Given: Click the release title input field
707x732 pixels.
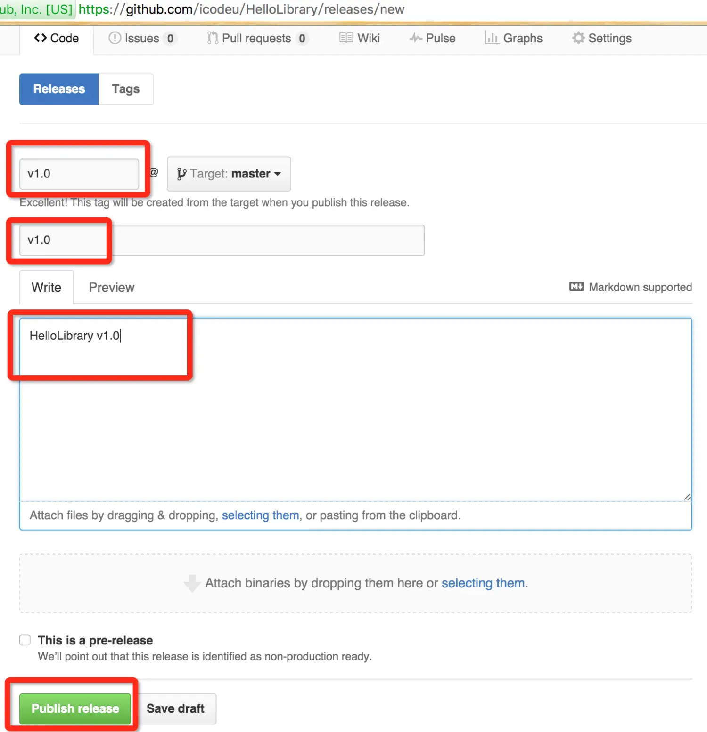Looking at the screenshot, I should [222, 240].
